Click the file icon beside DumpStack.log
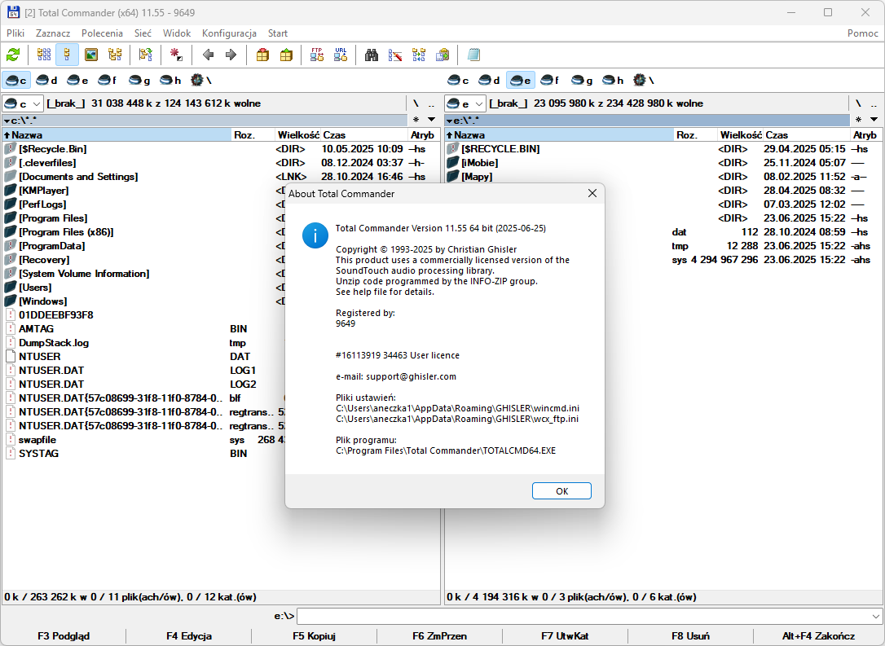Screen dimensions: 885x646 (x=10, y=343)
